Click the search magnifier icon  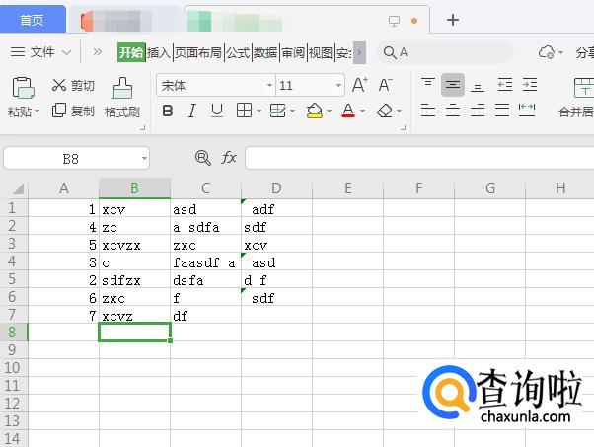(x=390, y=52)
